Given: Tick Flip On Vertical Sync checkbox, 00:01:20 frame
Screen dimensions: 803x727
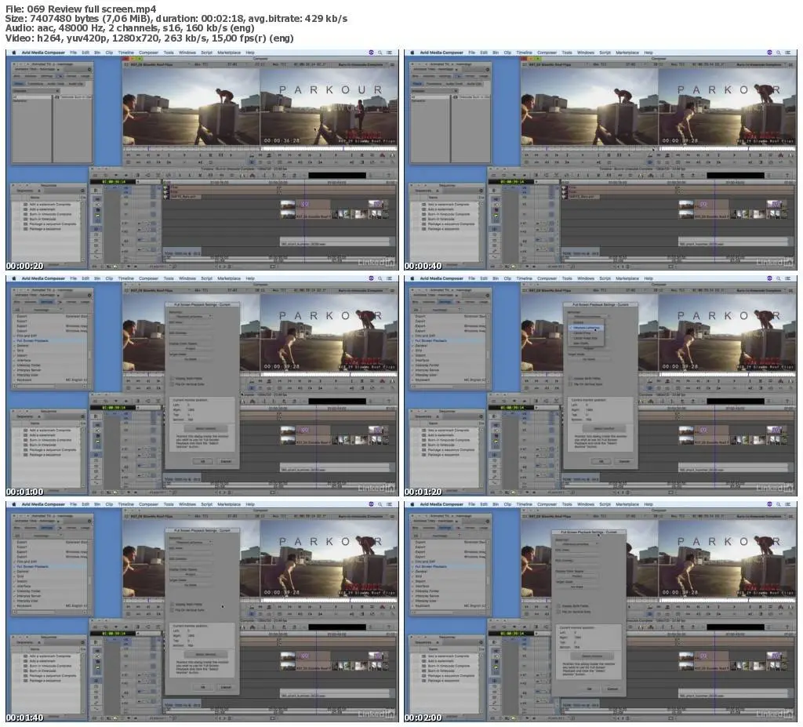Looking at the screenshot, I should [571, 383].
